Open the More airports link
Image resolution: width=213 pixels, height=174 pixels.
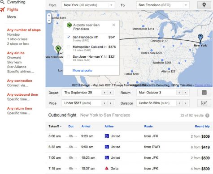click(82, 70)
